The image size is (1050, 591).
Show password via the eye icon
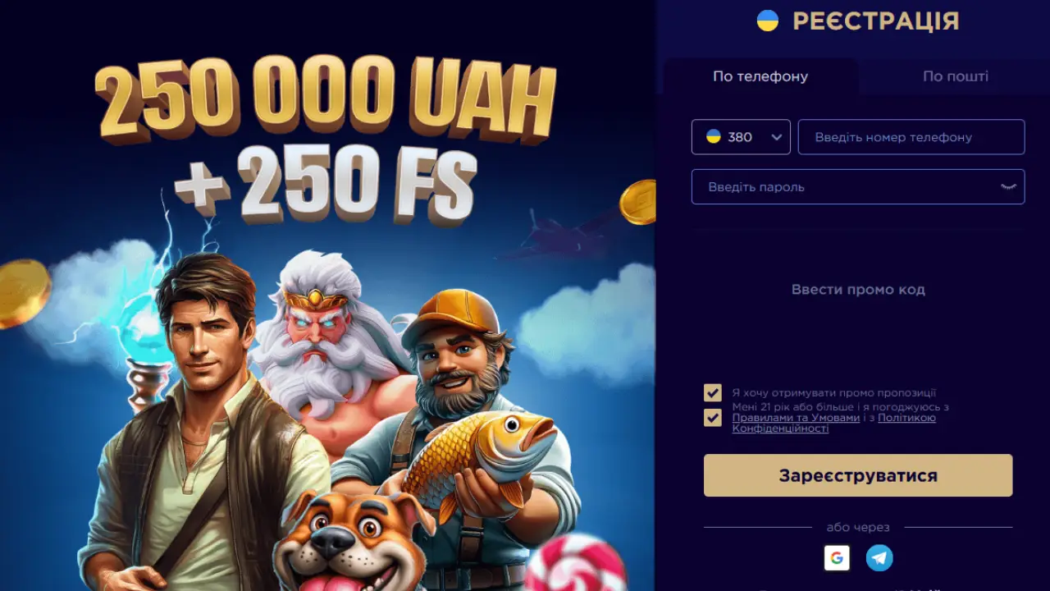pyautogui.click(x=1008, y=187)
